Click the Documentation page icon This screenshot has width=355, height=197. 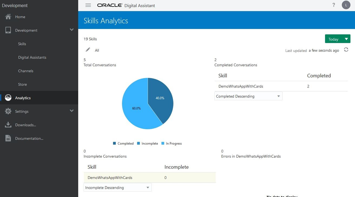(8, 138)
